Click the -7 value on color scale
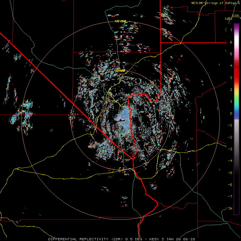Screen dimensions: 241x241 click(230, 197)
